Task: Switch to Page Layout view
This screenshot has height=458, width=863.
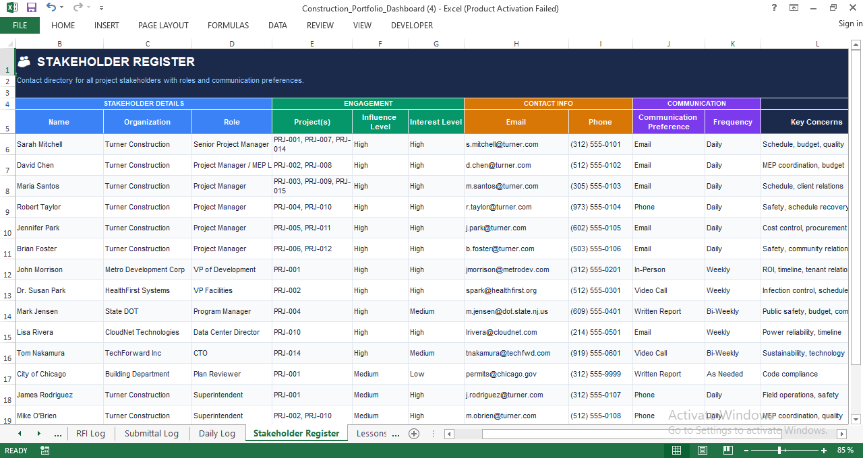Action: [x=702, y=451]
